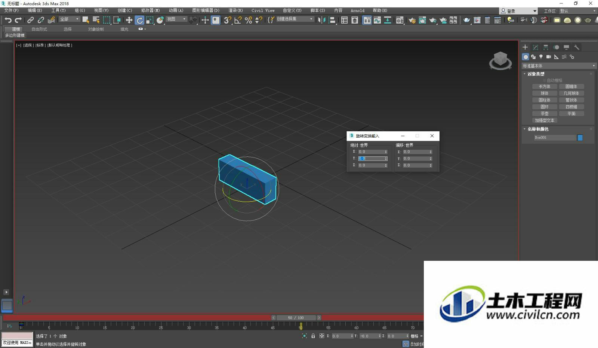Open the Material Editor icon
Image resolution: width=598 pixels, height=348 pixels.
400,20
